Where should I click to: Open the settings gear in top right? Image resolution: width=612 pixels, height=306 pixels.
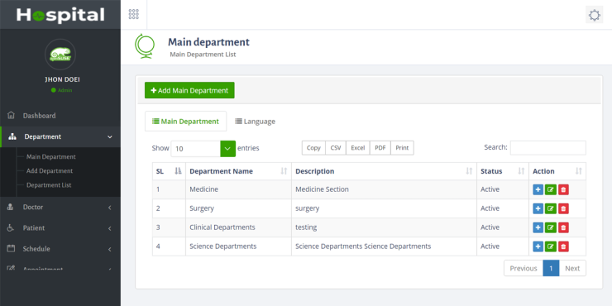click(x=594, y=15)
